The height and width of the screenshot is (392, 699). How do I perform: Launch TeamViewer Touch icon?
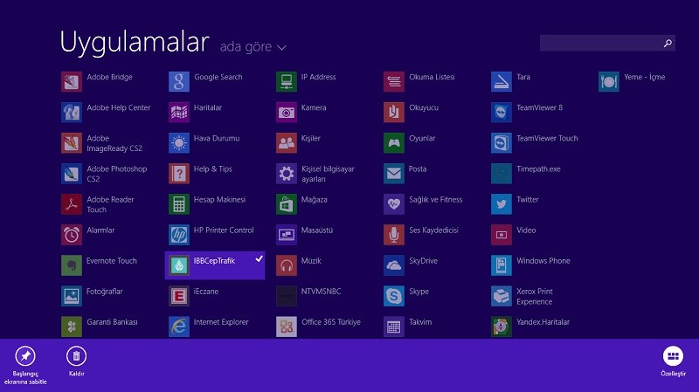[501, 143]
